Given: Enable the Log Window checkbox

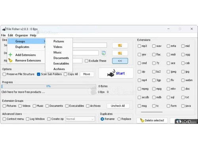Looking at the screenshot, I should [x=27, y=119].
